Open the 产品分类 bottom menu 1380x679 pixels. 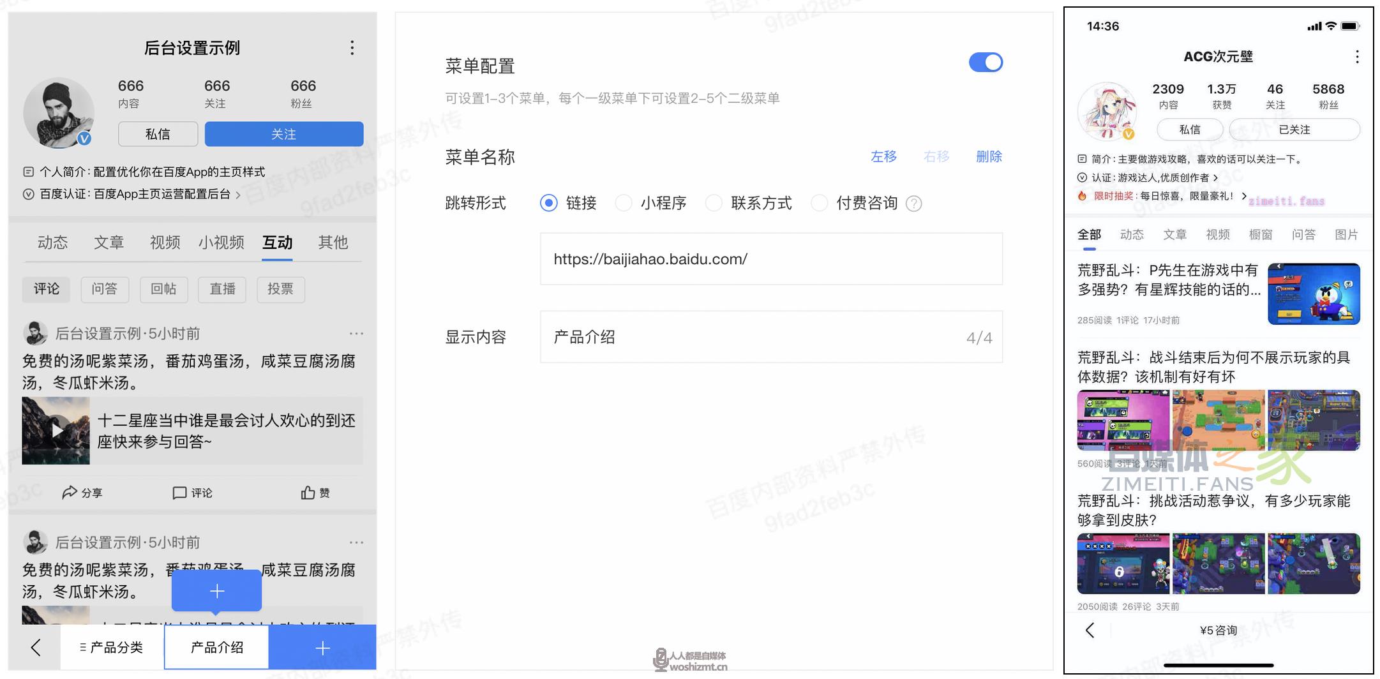click(x=112, y=647)
